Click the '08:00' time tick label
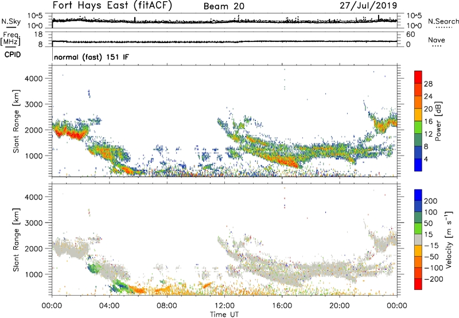 [166, 306]
